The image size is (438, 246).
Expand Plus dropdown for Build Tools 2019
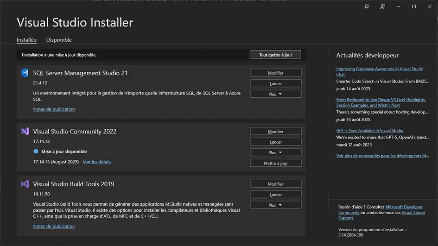[276, 205]
